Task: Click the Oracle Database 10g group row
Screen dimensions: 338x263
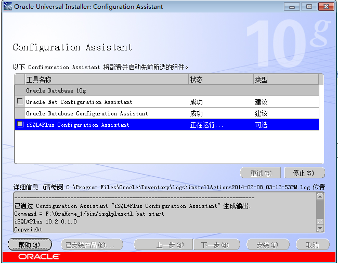Action: click(x=167, y=90)
